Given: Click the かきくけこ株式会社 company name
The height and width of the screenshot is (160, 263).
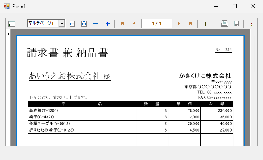Looking at the screenshot, I should click(x=205, y=76).
